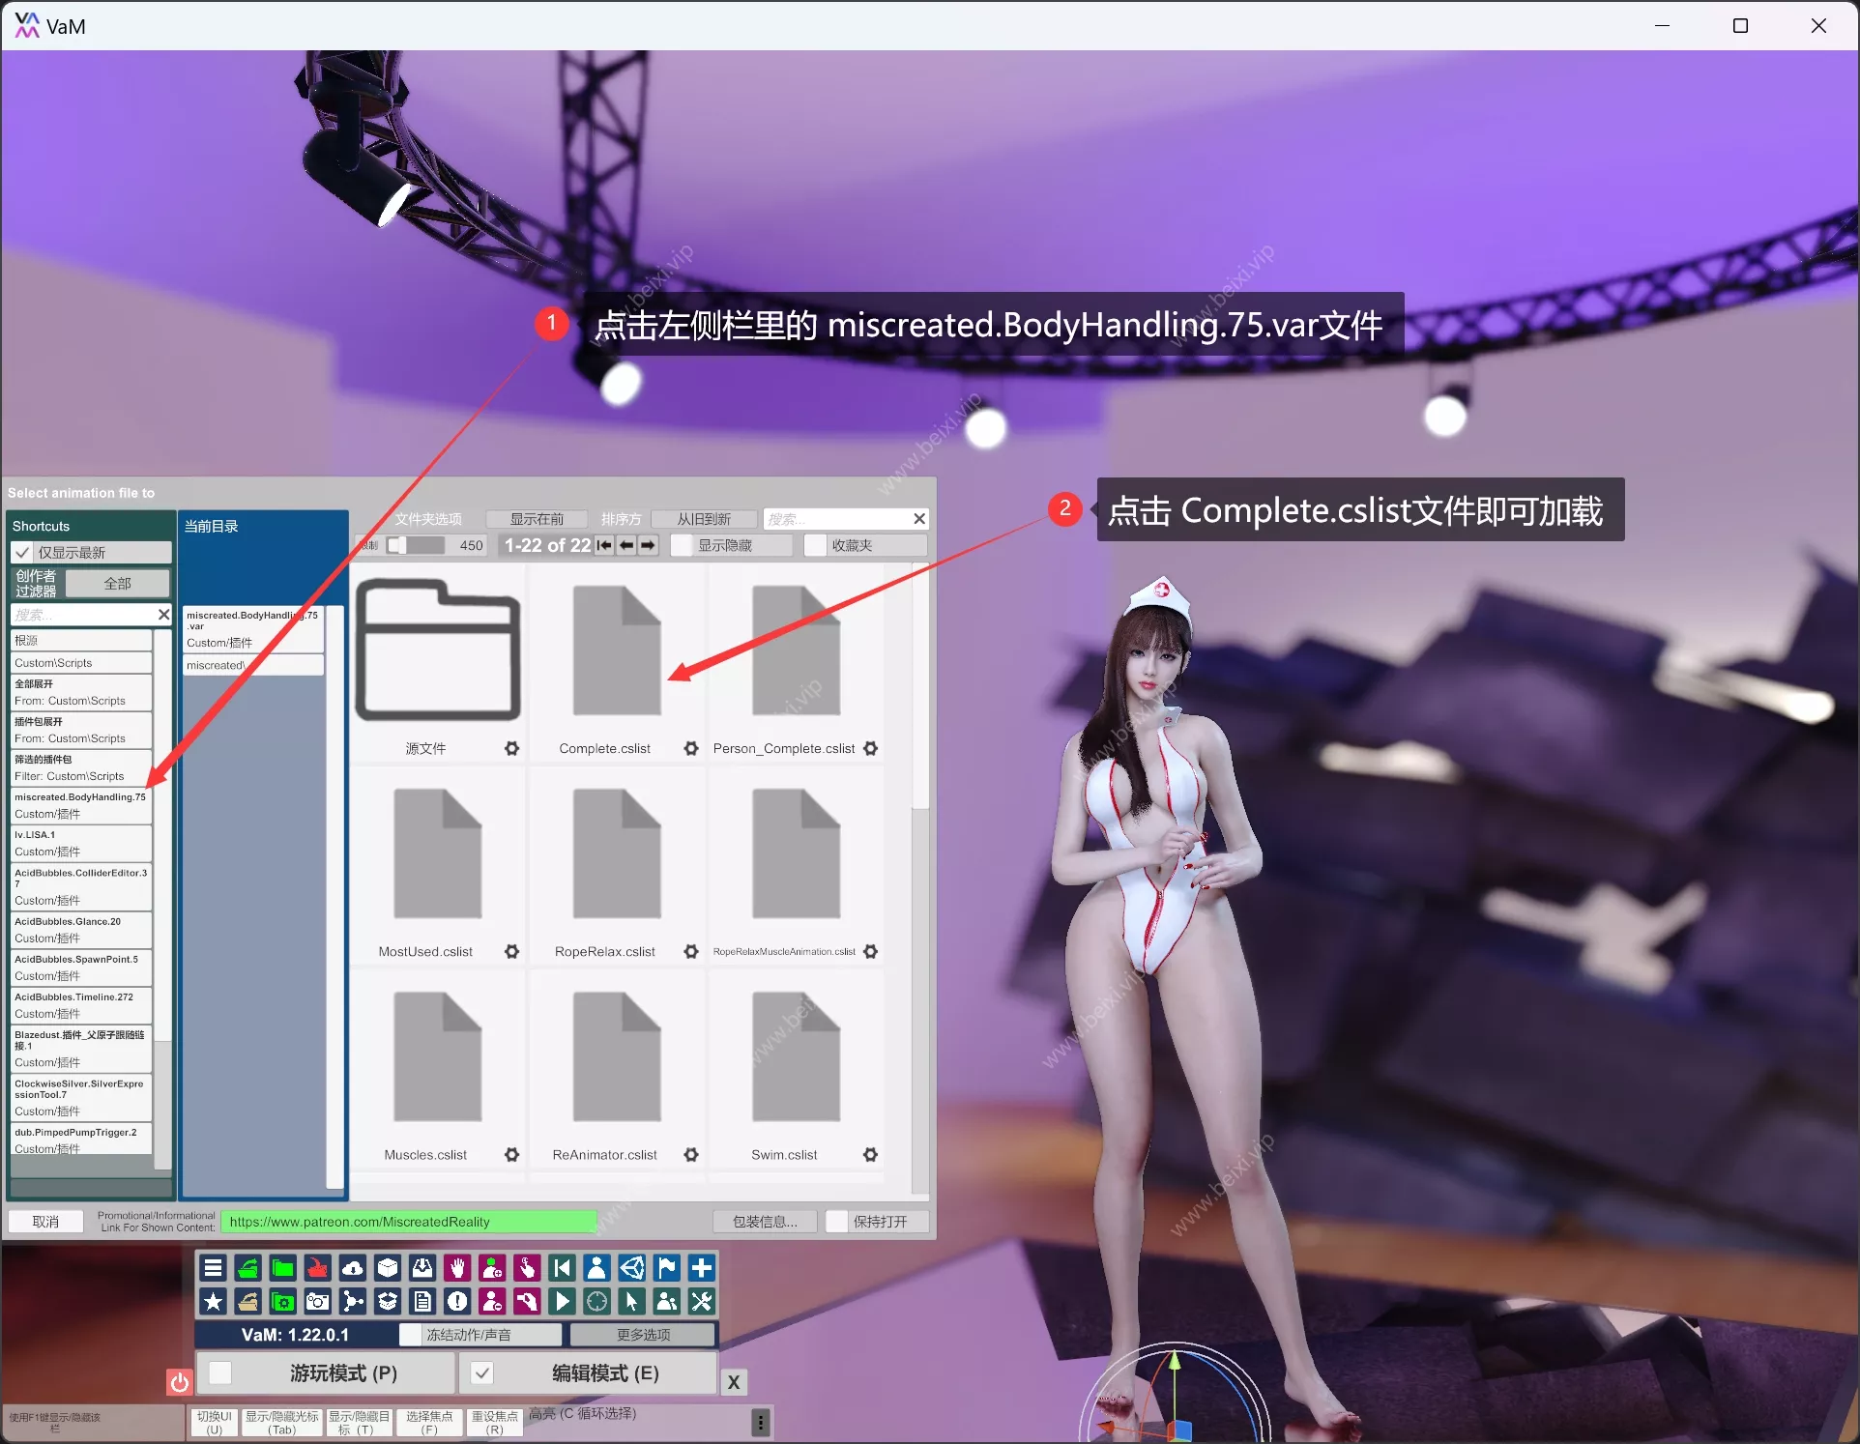Open the 从旧到新 sort dropdown
The height and width of the screenshot is (1444, 1860).
pyautogui.click(x=704, y=519)
